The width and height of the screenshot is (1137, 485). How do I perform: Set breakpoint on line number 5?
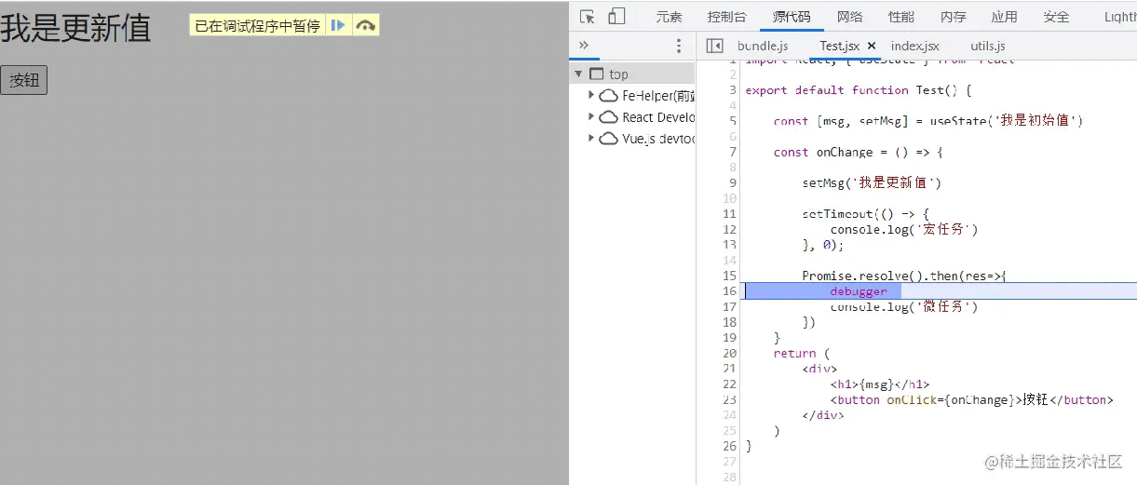(733, 121)
